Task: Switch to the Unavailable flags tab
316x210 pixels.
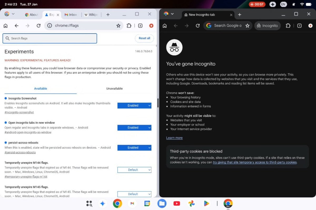Action: click(x=114, y=88)
